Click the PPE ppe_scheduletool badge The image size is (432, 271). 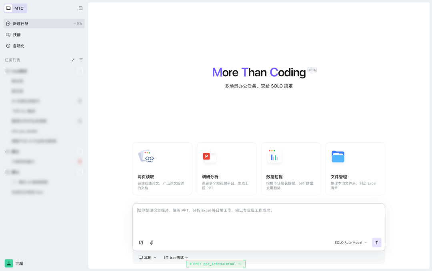coord(216,264)
